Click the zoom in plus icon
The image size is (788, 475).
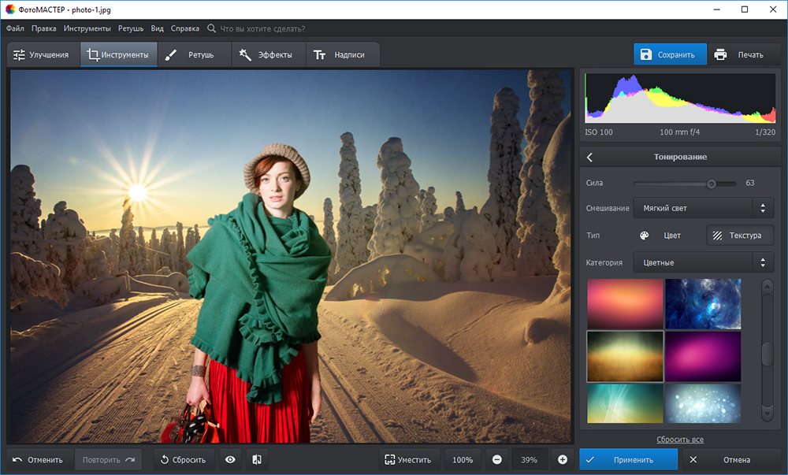(563, 459)
